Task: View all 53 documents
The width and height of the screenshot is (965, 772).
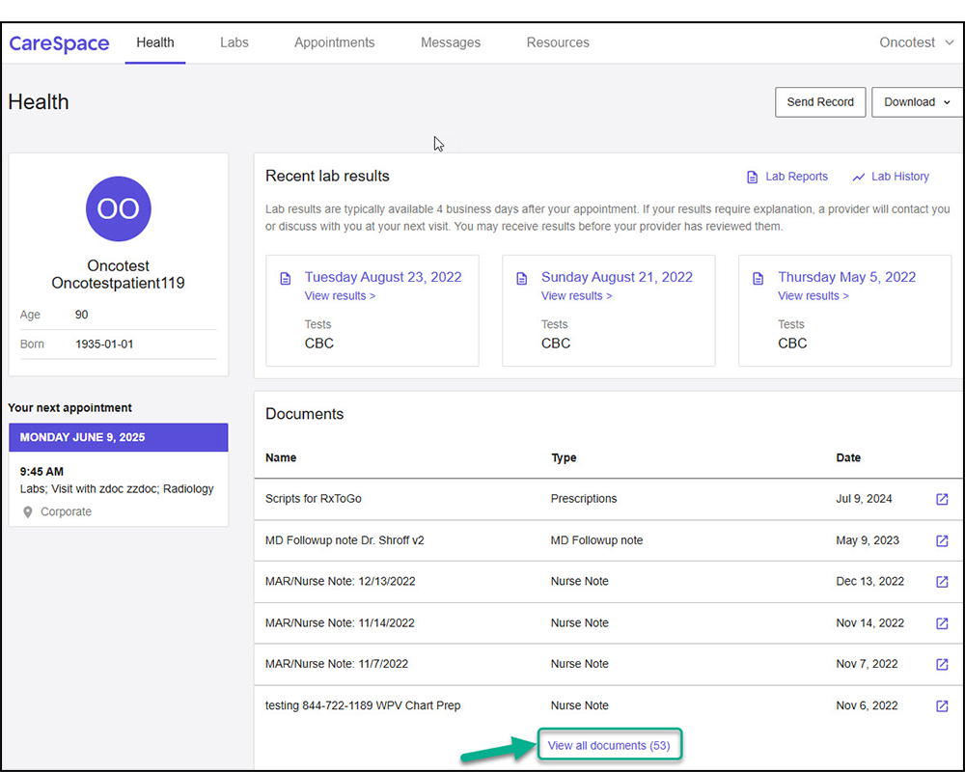Action: coord(609,744)
